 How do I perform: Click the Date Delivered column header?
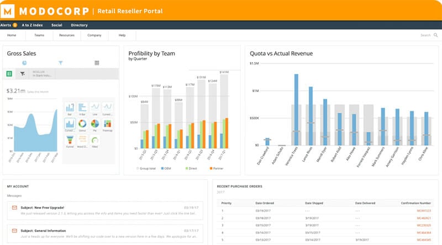click(365, 203)
